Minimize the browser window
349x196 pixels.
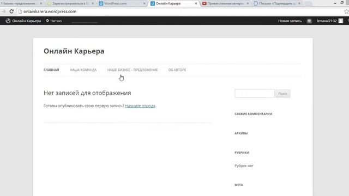point(335,3)
